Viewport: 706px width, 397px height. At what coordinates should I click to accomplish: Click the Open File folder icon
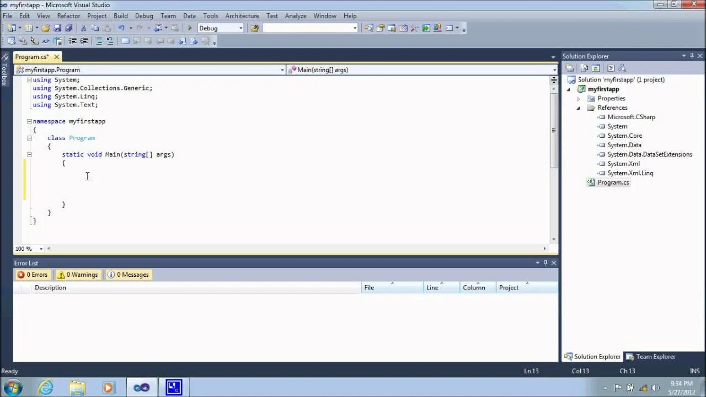pos(46,28)
